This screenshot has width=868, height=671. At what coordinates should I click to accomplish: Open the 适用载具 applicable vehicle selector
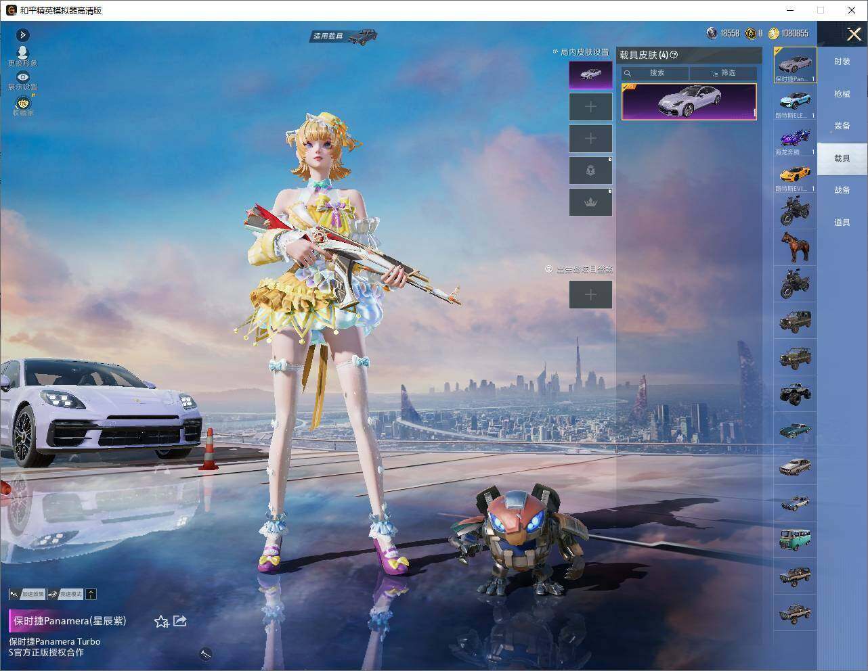(344, 36)
